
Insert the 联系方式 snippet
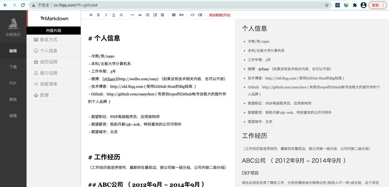[x=54, y=40]
